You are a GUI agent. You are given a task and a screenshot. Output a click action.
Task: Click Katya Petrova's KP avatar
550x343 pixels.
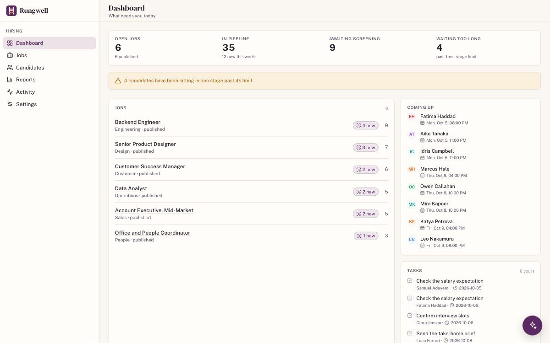tap(412, 222)
